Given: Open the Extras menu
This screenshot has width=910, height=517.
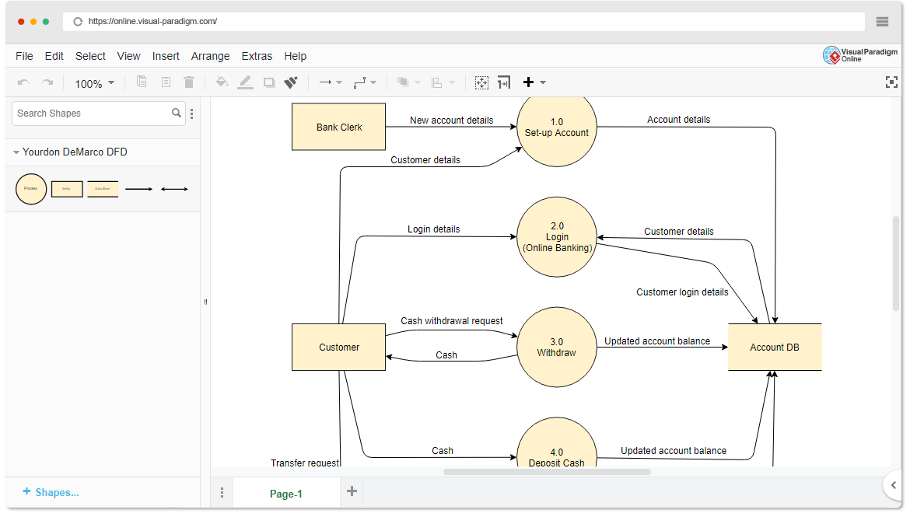Looking at the screenshot, I should point(257,56).
